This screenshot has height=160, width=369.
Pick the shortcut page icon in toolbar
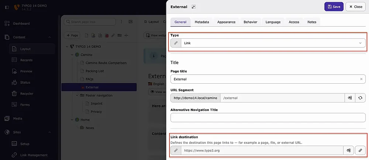coord(100,35)
